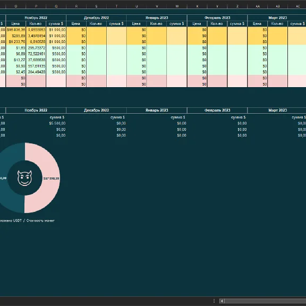Image resolution: width=306 pixels, height=306 pixels.
Task: Click 'Декабрь 2022' header in lower summary table
Action: point(96,110)
